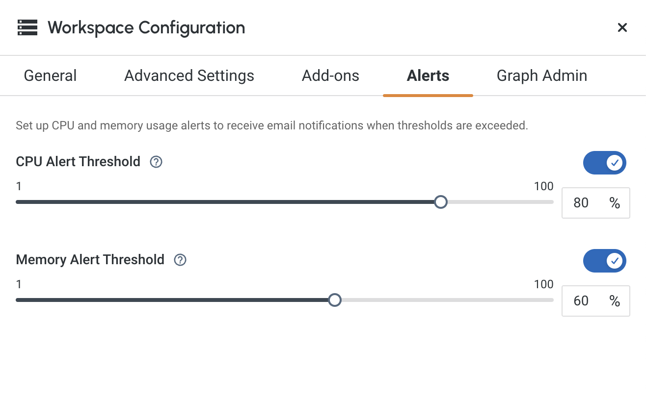Open the Graph Admin tab
646x399 pixels.
tap(541, 75)
